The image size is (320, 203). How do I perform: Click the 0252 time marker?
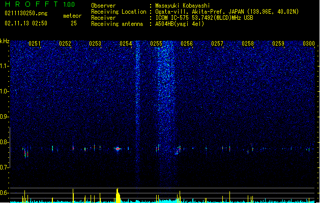coord(65,44)
